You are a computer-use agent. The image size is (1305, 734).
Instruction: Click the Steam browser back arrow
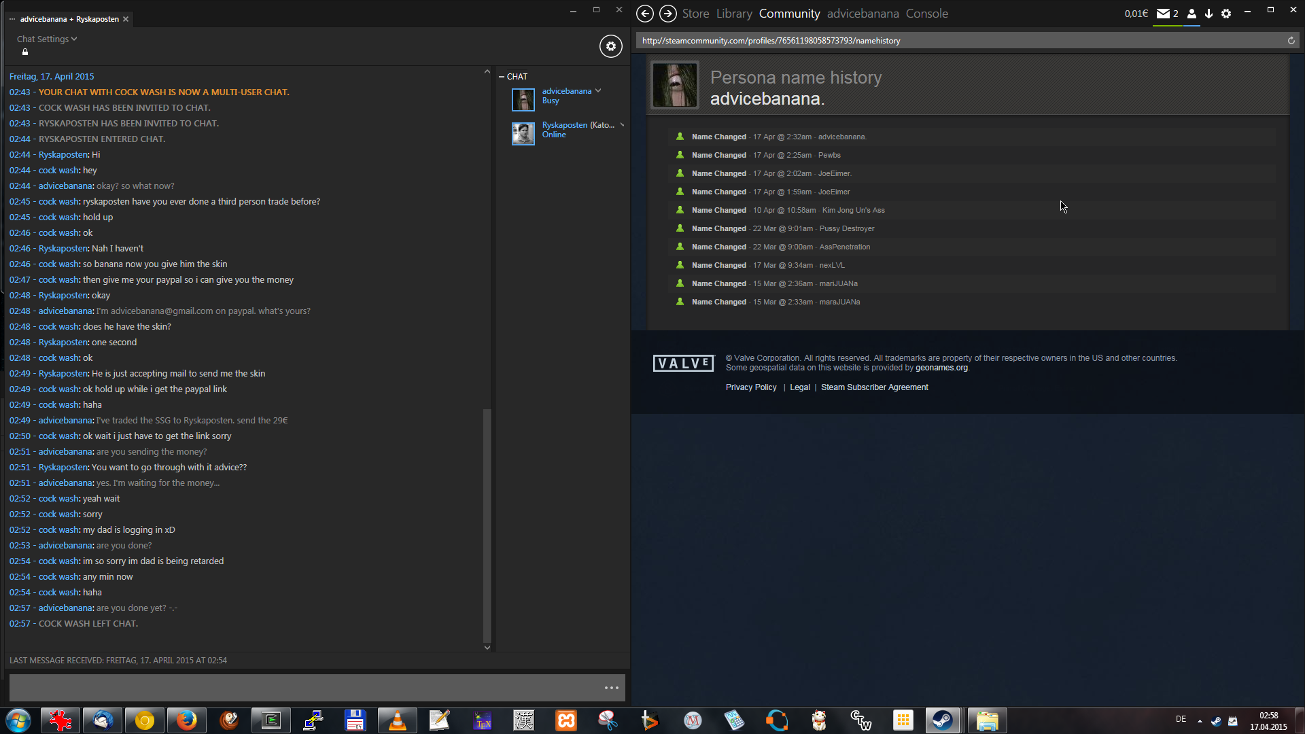[x=644, y=14]
